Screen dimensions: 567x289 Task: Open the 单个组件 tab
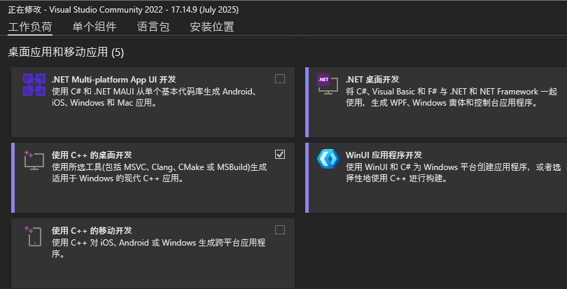[x=94, y=27]
